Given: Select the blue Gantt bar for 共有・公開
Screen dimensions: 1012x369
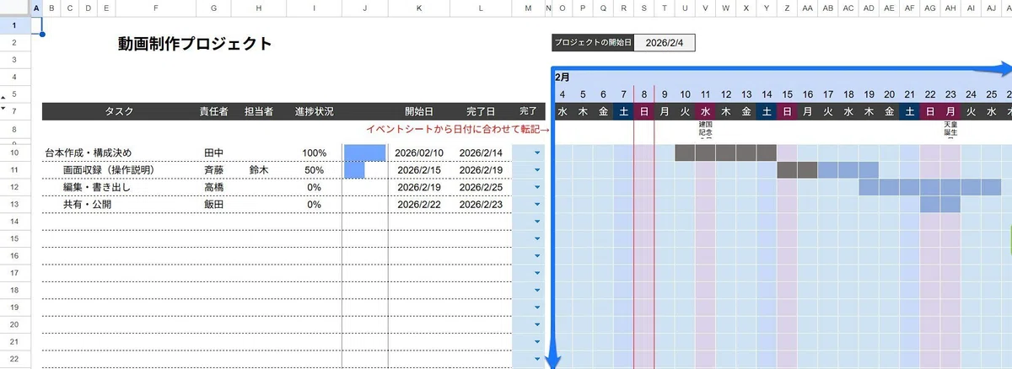Looking at the screenshot, I should click(x=940, y=205).
